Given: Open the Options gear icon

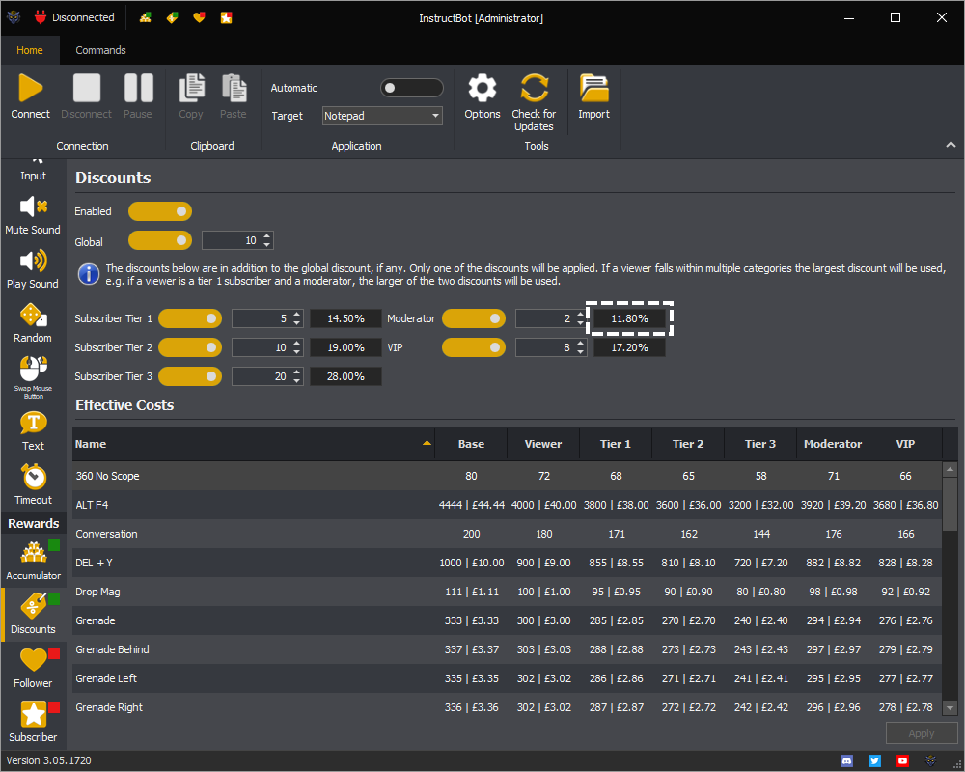Looking at the screenshot, I should click(x=482, y=89).
